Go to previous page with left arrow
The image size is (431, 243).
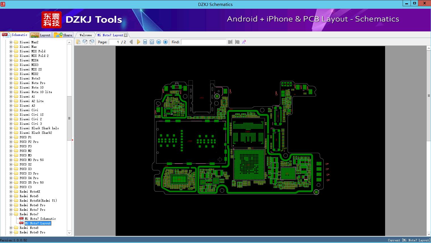tap(131, 42)
